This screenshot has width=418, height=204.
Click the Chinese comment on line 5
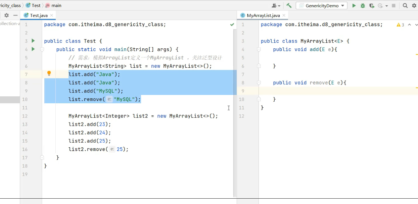(145, 58)
